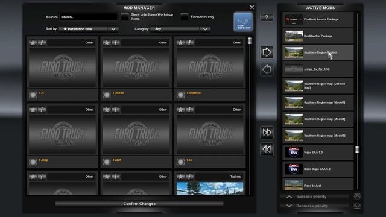Click the mod Search field
Viewport: 386px width, 217px height.
tap(89, 17)
